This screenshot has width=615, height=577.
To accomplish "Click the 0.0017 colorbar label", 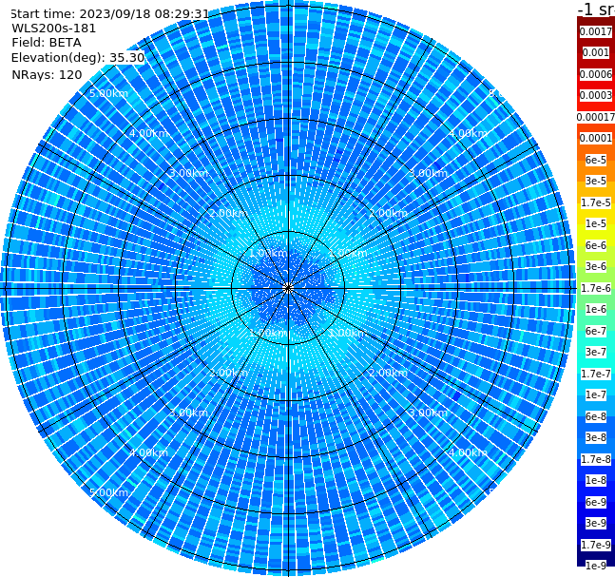I will pyautogui.click(x=596, y=31).
